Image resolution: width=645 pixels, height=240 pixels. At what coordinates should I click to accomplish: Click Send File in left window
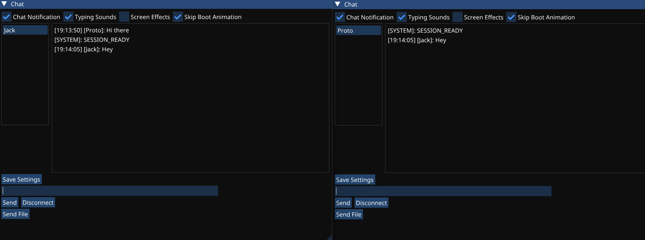point(15,214)
